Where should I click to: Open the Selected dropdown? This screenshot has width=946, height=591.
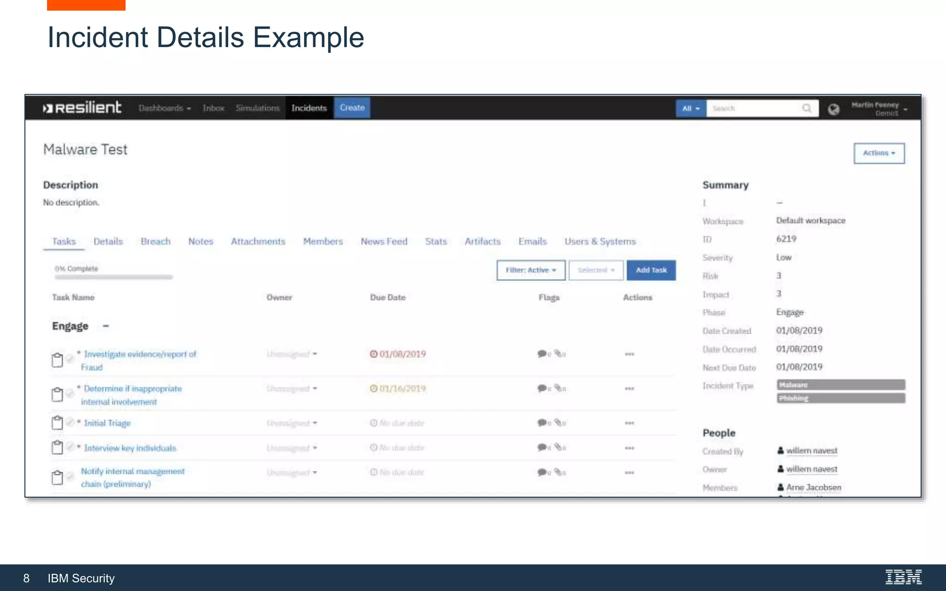coord(596,270)
